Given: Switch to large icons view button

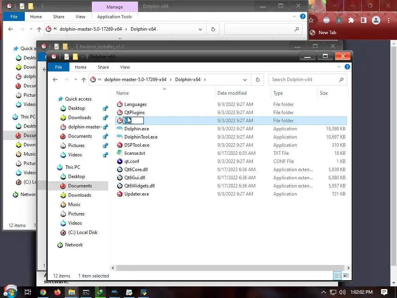Looking at the screenshot, I should [346, 275].
